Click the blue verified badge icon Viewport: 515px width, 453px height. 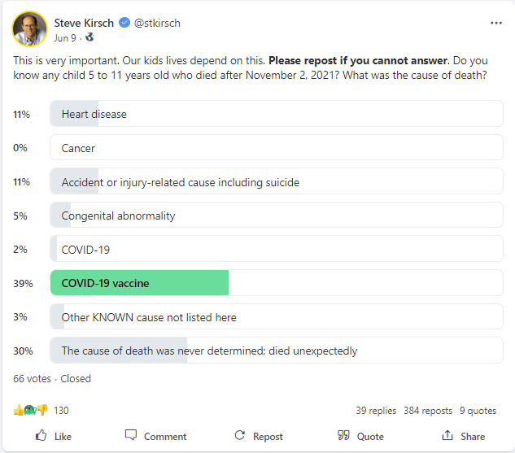(x=124, y=23)
